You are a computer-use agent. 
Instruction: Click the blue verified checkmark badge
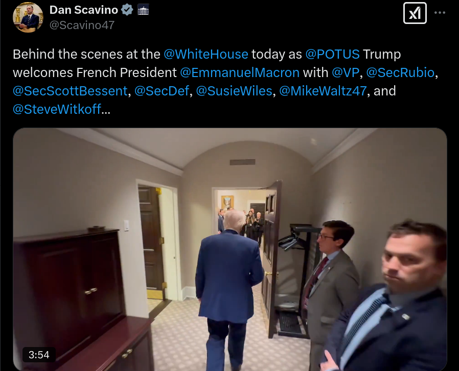[127, 10]
